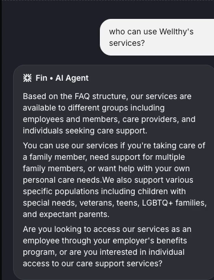This screenshot has width=214, height=280.
Task: Click the Fin snowflake logo icon
Action: 27,78
